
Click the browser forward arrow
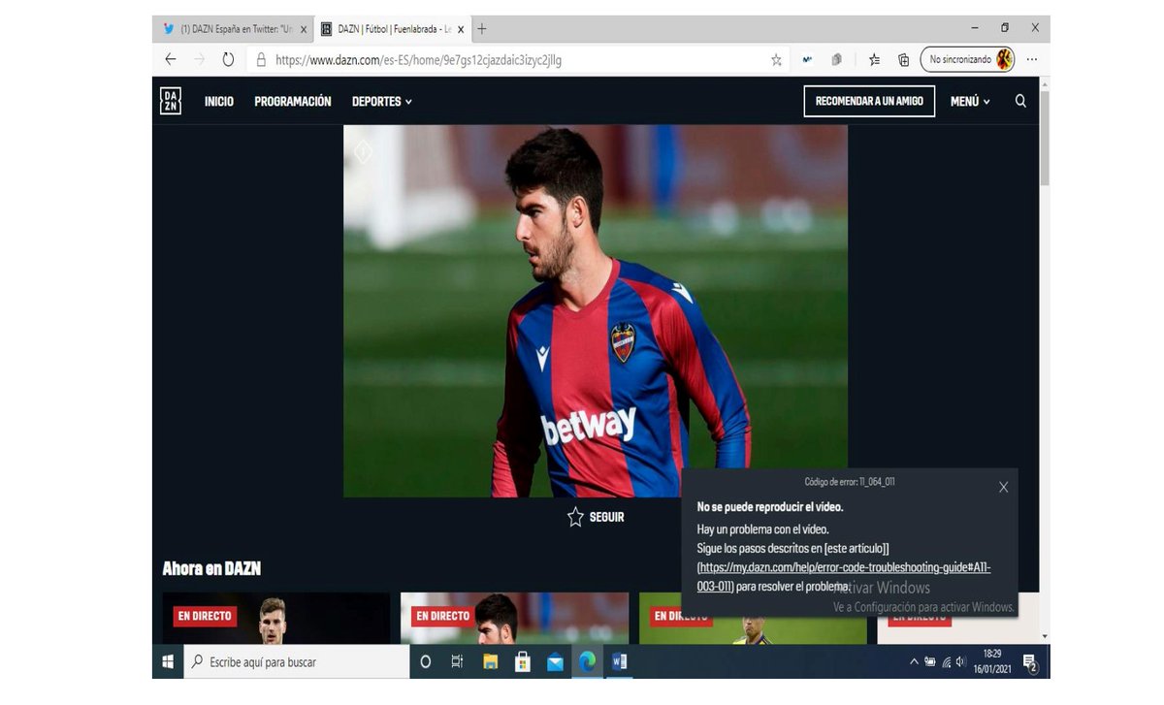tap(200, 59)
